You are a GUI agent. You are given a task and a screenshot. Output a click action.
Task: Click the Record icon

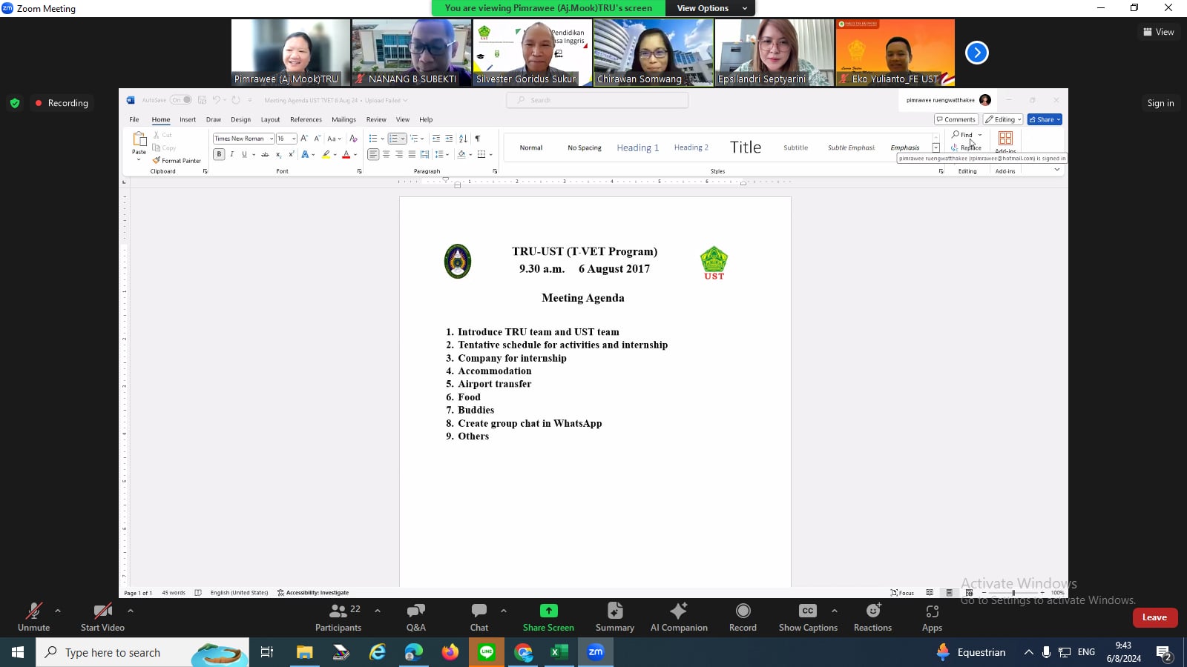(743, 611)
